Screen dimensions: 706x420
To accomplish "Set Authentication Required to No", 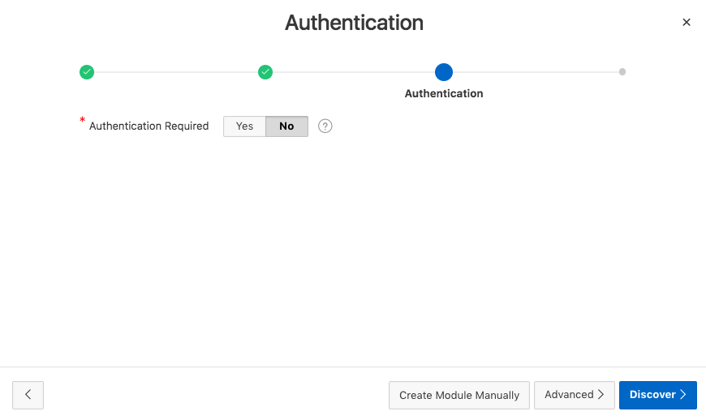I will pyautogui.click(x=286, y=126).
